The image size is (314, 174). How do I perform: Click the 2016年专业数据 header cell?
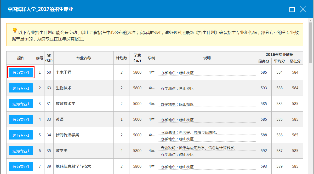click(x=279, y=55)
